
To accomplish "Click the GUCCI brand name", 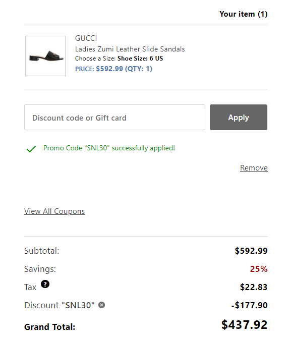I will pos(86,38).
